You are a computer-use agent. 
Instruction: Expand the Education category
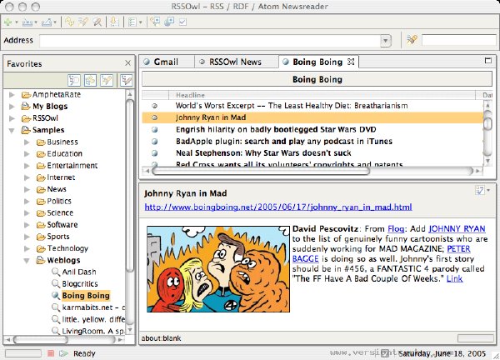[27, 154]
